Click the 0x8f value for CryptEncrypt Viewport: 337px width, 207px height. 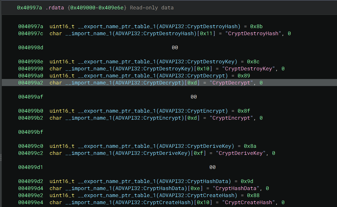(x=244, y=111)
